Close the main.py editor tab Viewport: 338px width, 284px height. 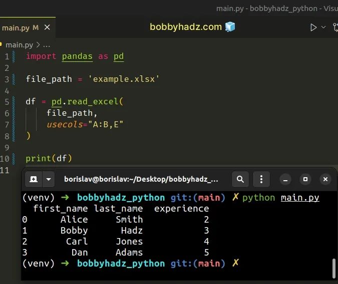(47, 27)
